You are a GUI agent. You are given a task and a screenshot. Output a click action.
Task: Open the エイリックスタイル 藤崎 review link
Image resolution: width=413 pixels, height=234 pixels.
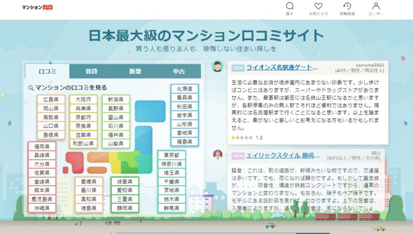pos(282,156)
